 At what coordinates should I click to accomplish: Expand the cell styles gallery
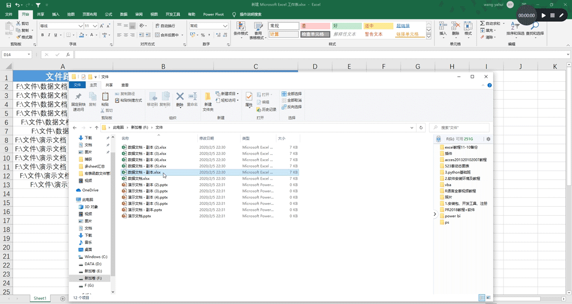click(429, 37)
